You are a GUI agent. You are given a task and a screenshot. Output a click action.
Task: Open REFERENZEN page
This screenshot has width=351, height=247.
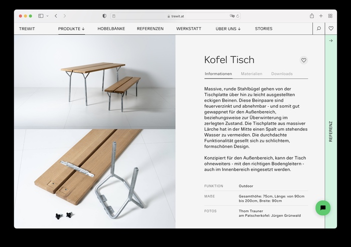tap(150, 29)
